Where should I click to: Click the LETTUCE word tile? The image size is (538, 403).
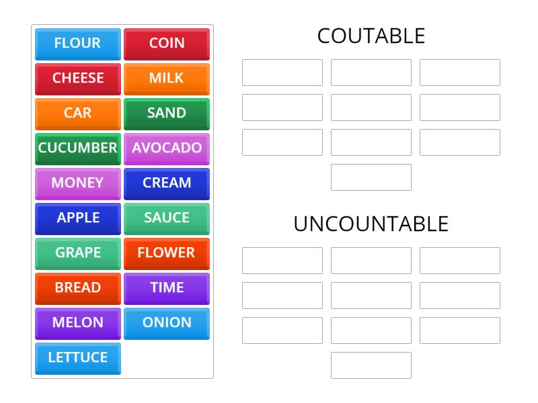[x=77, y=358]
